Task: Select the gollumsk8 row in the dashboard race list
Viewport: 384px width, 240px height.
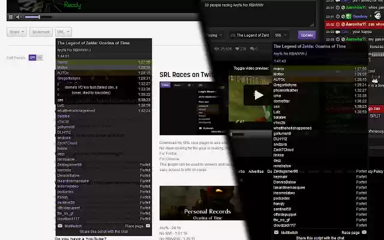Action: click(x=320, y=133)
